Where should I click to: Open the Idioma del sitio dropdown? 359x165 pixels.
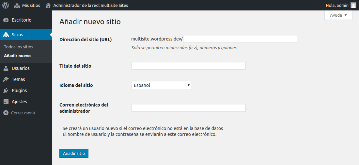(162, 85)
